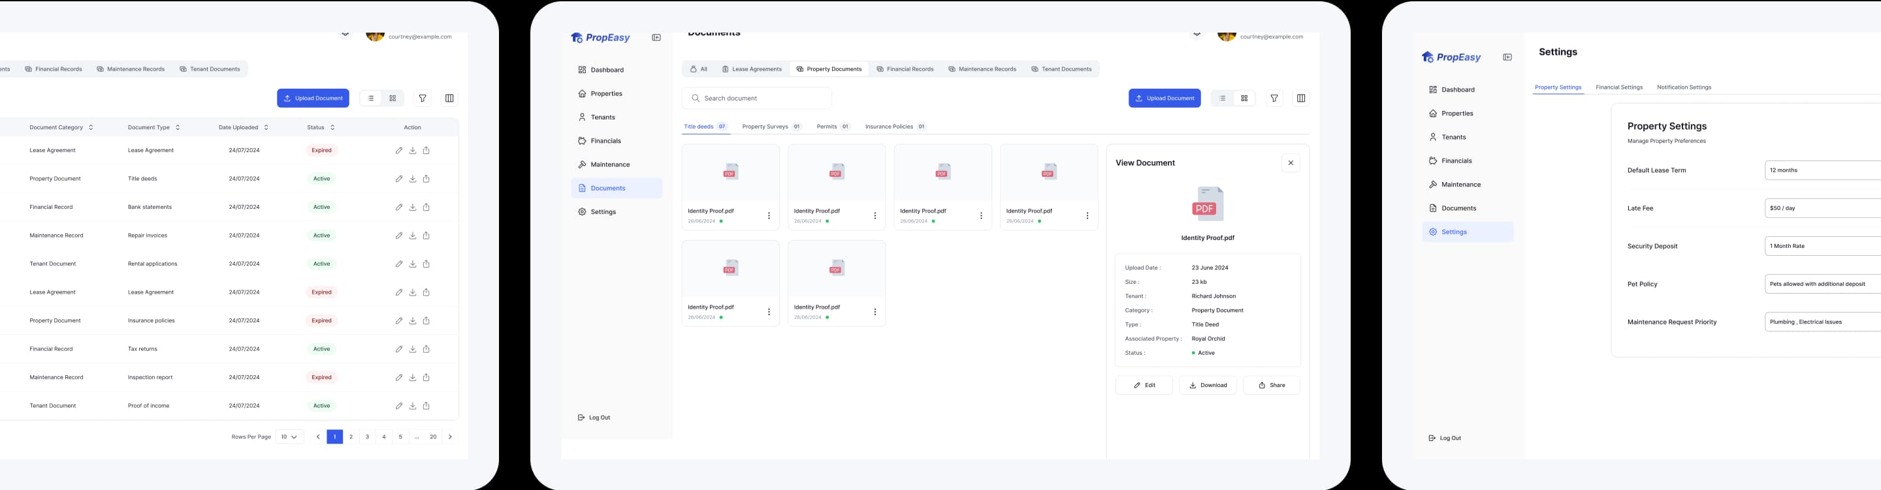Toggle grid view in left documents table
This screenshot has width=1881, height=490.
pyautogui.click(x=393, y=99)
